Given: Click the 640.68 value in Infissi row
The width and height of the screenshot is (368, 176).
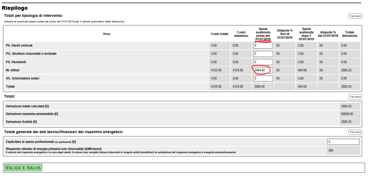Looking at the screenshot, I should coord(302,70).
